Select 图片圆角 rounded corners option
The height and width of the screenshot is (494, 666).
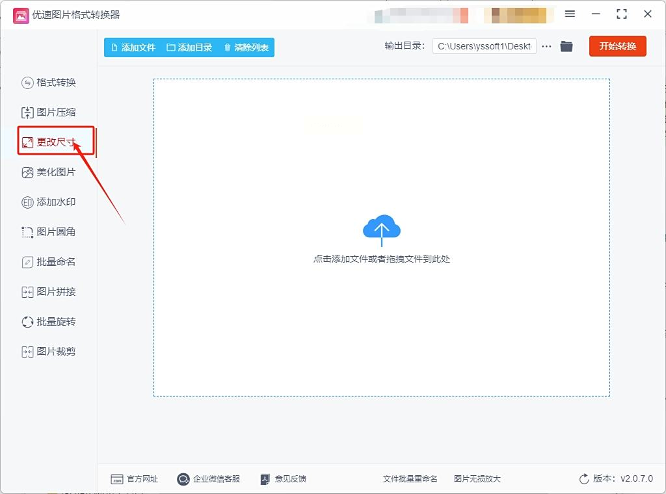tap(48, 231)
